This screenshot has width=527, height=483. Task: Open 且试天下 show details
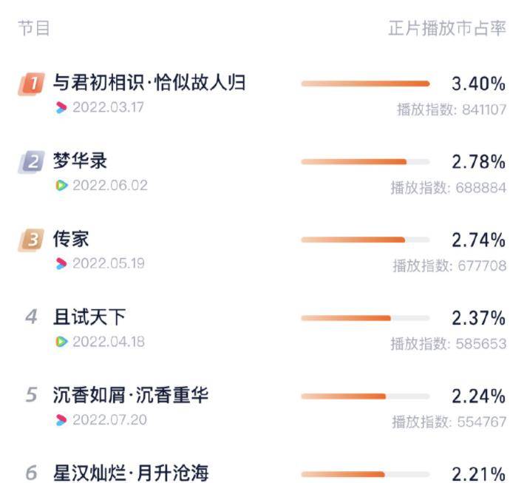pos(89,317)
